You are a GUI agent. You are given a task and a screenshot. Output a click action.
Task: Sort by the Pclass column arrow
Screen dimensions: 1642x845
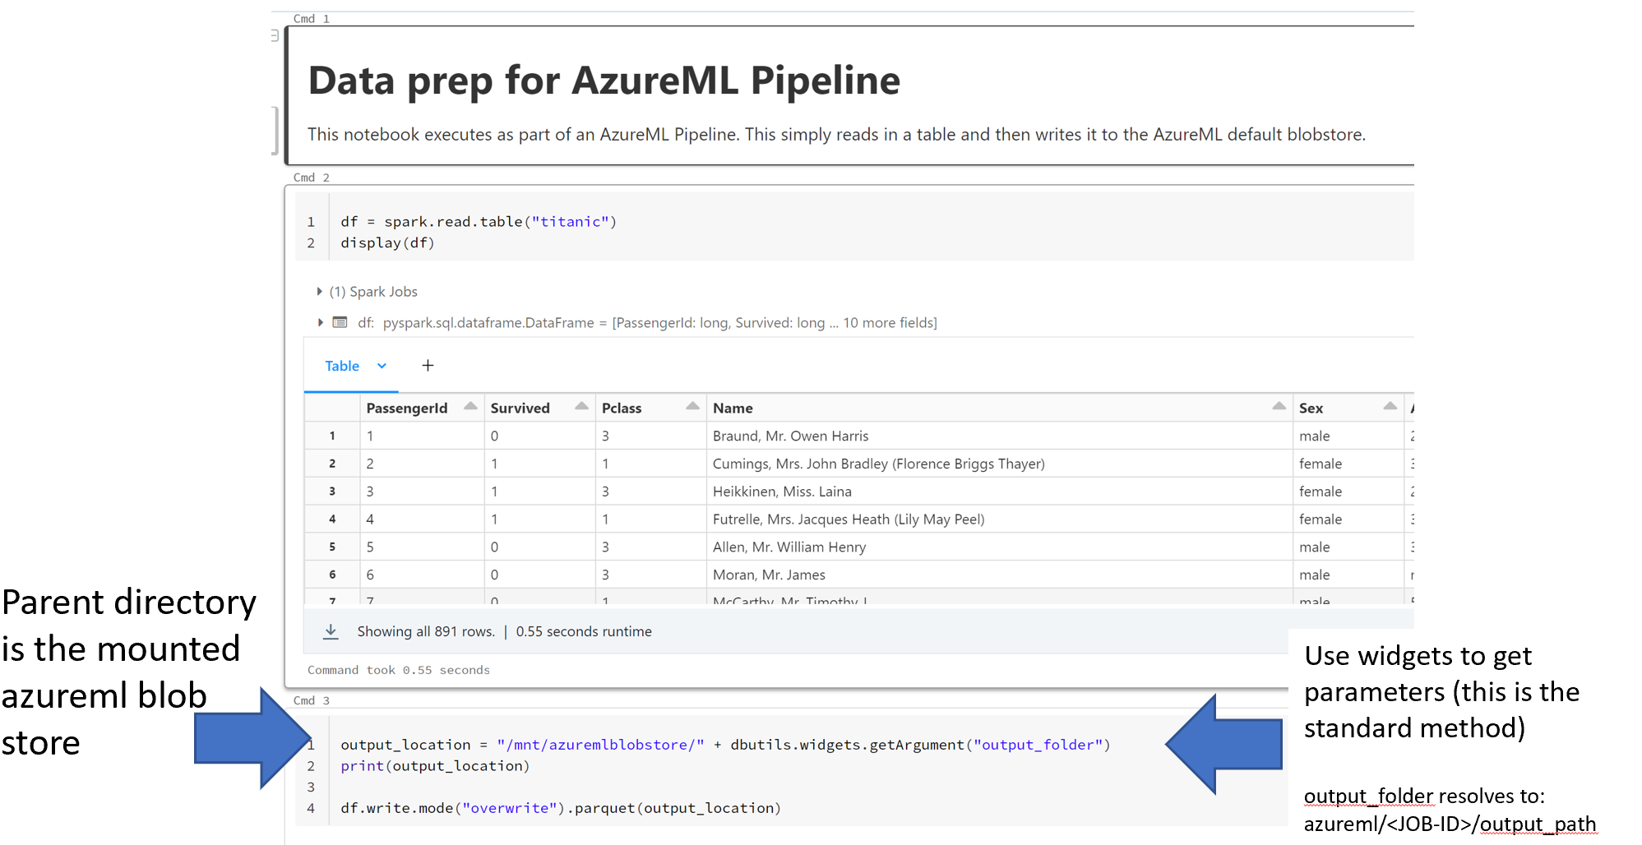[692, 406]
